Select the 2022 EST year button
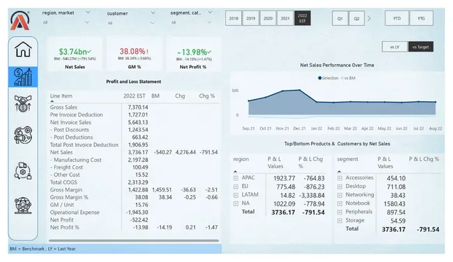Screen dimensions: 453x262 coord(302,18)
